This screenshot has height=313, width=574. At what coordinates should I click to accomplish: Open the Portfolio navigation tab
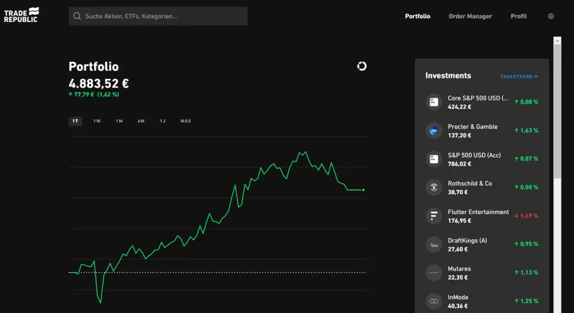coord(417,16)
